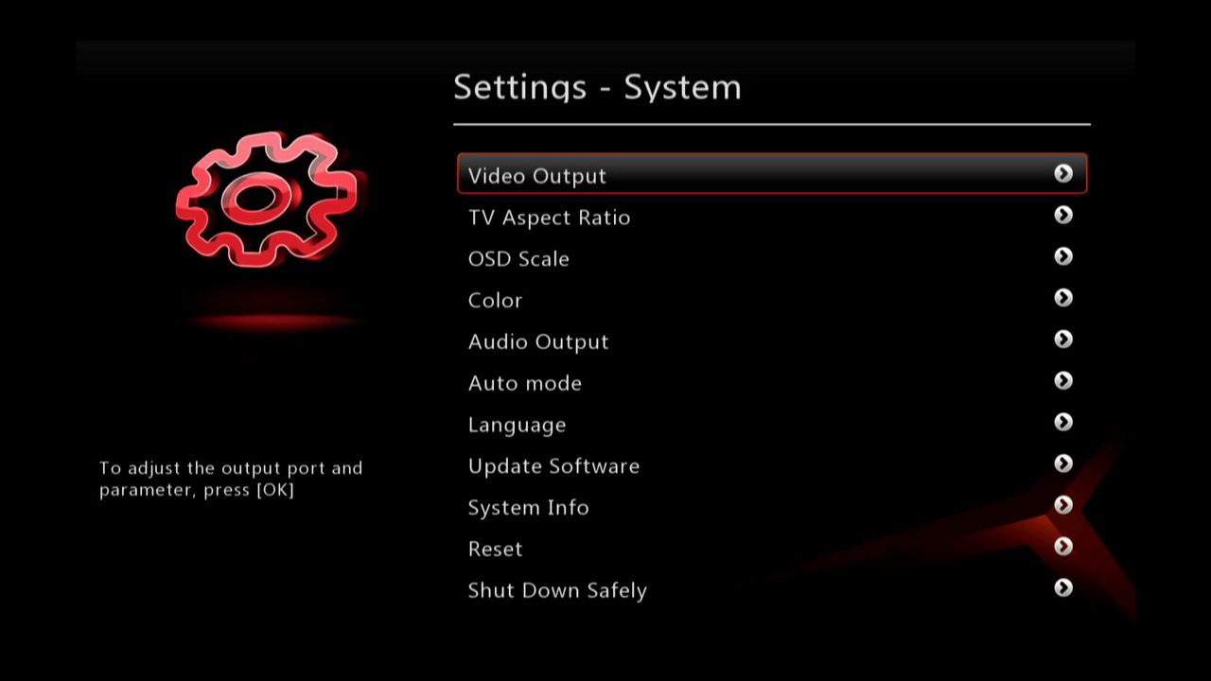Click the arrow icon beside Video Output
This screenshot has height=681, width=1211.
[1063, 173]
